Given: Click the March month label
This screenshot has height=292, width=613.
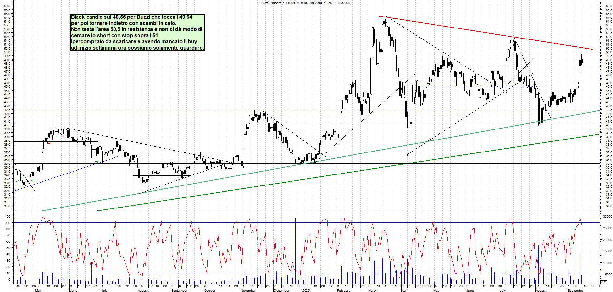Looking at the screenshot, I should tap(373, 290).
